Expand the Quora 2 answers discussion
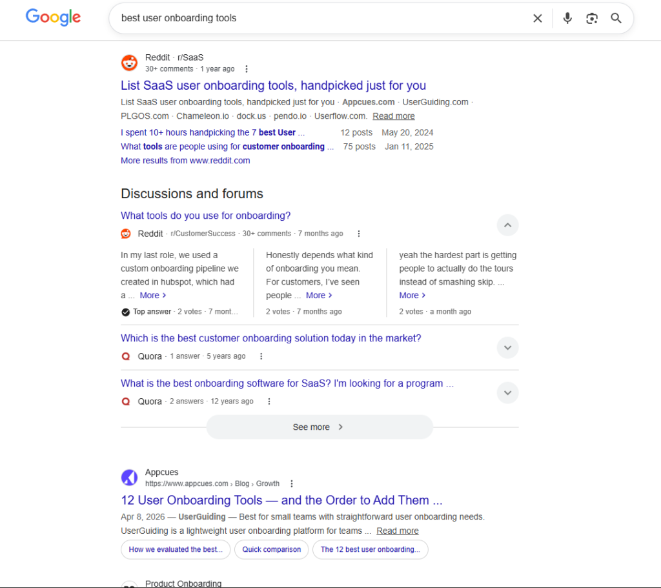 click(x=507, y=393)
